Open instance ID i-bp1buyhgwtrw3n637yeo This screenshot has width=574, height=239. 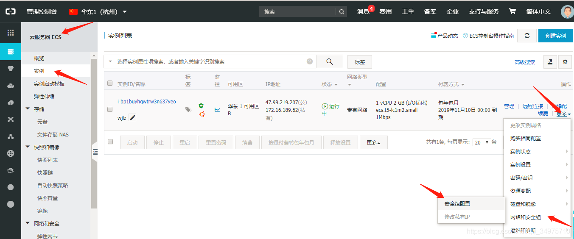coord(146,101)
